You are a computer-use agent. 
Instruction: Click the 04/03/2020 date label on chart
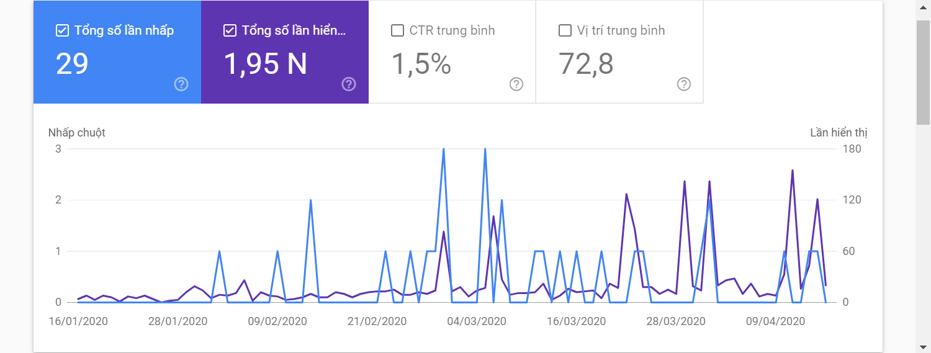pos(477,321)
